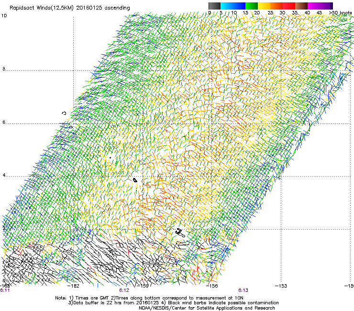Click the 'Rapidscat Winds(12.5KM) 20160125 ascending' title
The width and height of the screenshot is (354, 311).
70,8
